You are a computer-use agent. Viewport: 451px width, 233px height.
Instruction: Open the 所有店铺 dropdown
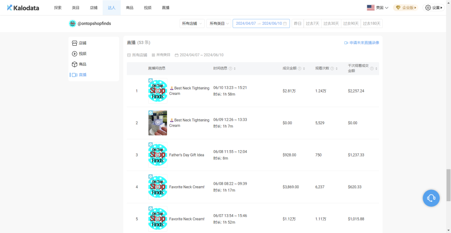coord(192,23)
